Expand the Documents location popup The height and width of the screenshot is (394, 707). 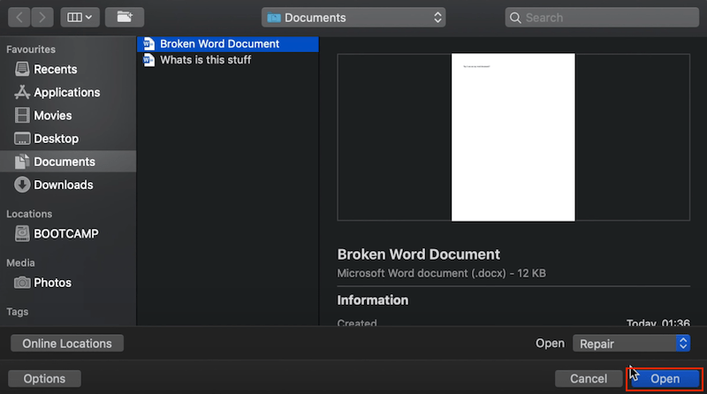(x=353, y=17)
